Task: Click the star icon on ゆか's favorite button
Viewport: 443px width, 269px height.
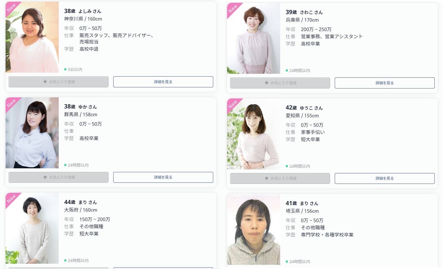Action: coord(45,177)
